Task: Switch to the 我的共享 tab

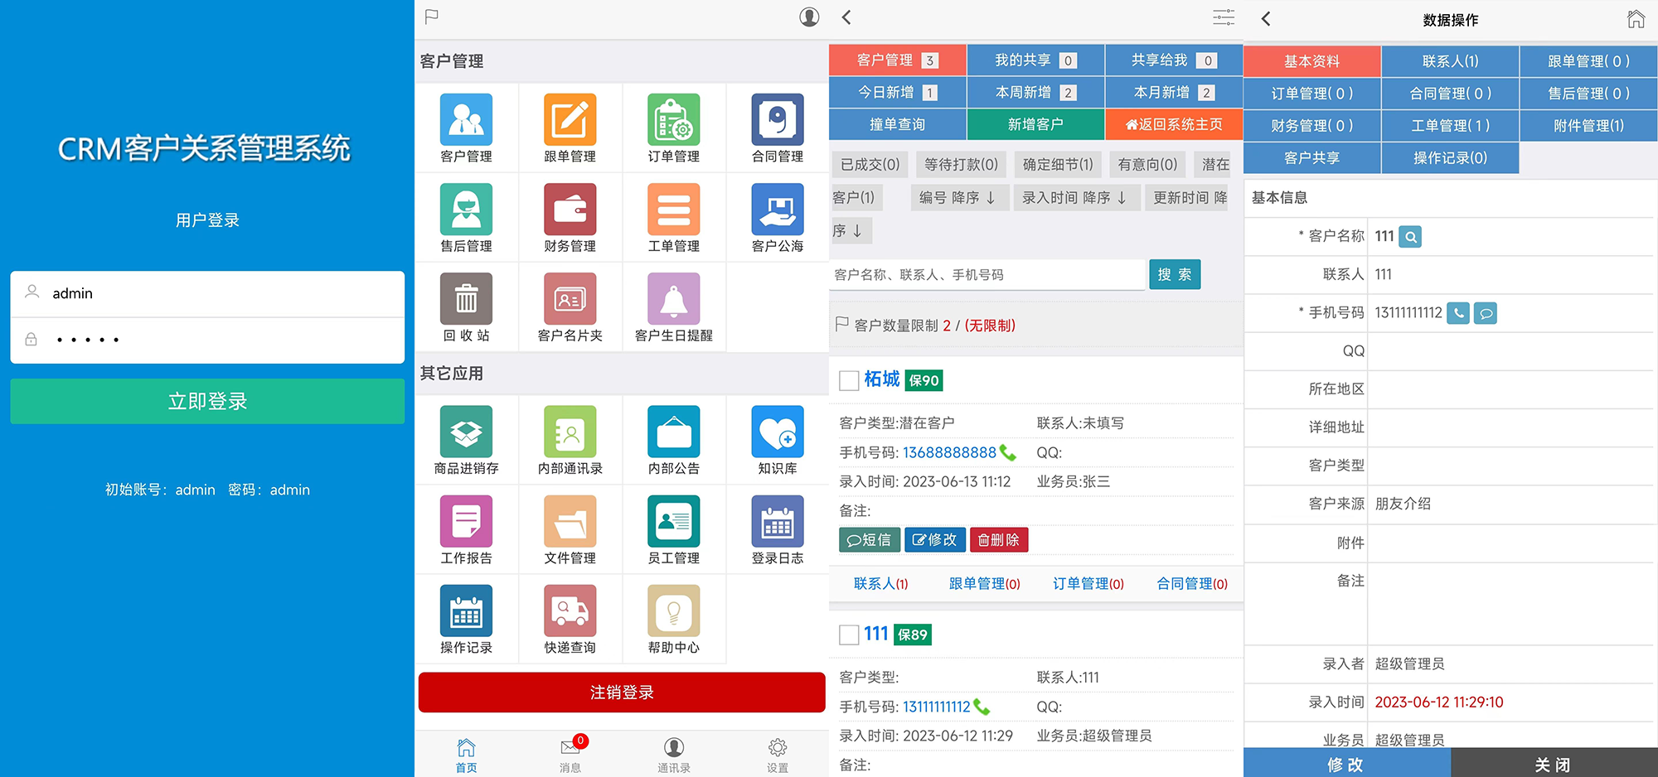Action: tap(1035, 60)
